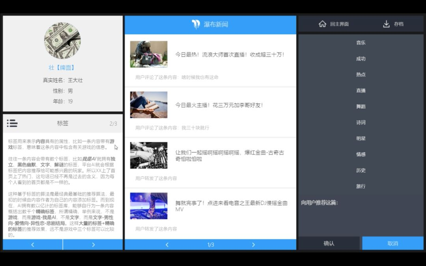Open the blue-lit DJ thumbnail
426x266 pixels.
(x=149, y=206)
